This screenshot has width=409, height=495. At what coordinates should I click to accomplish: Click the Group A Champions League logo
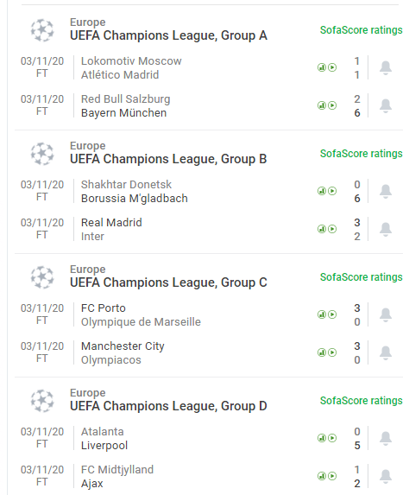[42, 30]
